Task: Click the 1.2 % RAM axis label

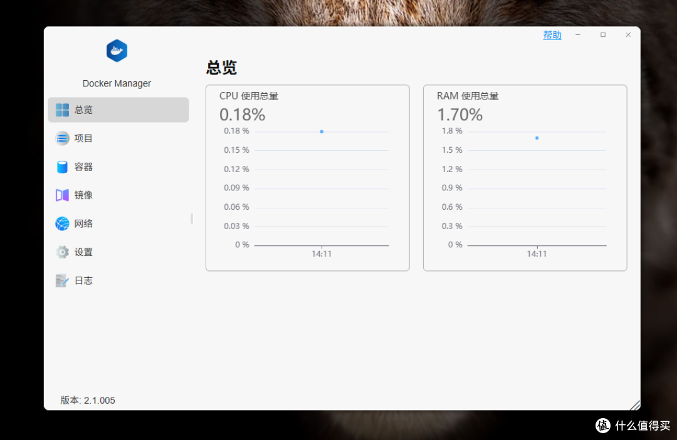Action: click(x=451, y=169)
